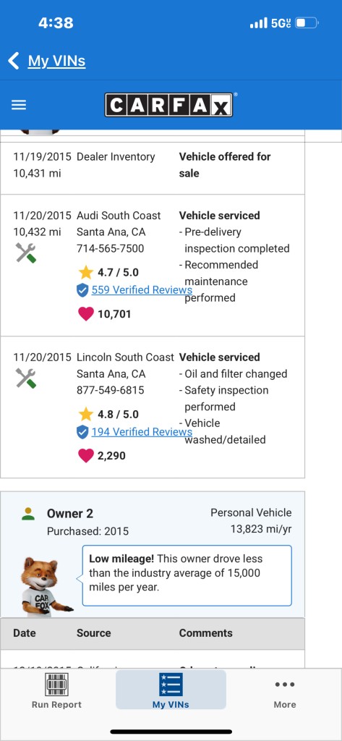342x741 pixels.
Task: Go back to My VINs
Action: click(56, 61)
